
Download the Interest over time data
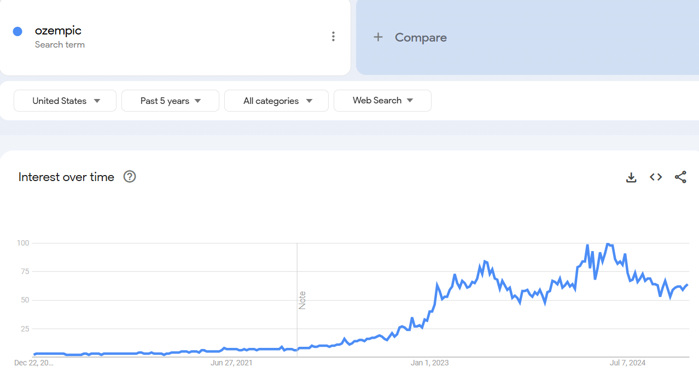pos(631,177)
